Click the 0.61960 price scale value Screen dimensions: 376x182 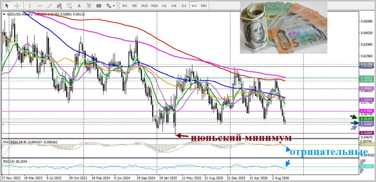pos(367,57)
